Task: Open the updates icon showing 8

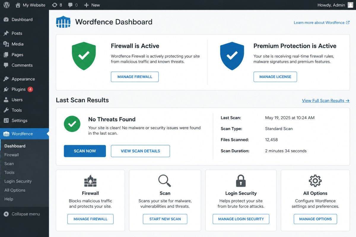Action: tap(55, 5)
